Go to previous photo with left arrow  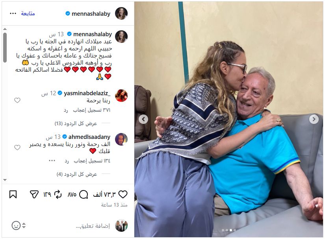pos(143,119)
